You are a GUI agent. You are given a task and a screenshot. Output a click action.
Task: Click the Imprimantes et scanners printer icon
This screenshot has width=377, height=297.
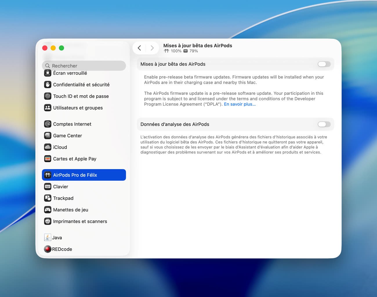48,221
